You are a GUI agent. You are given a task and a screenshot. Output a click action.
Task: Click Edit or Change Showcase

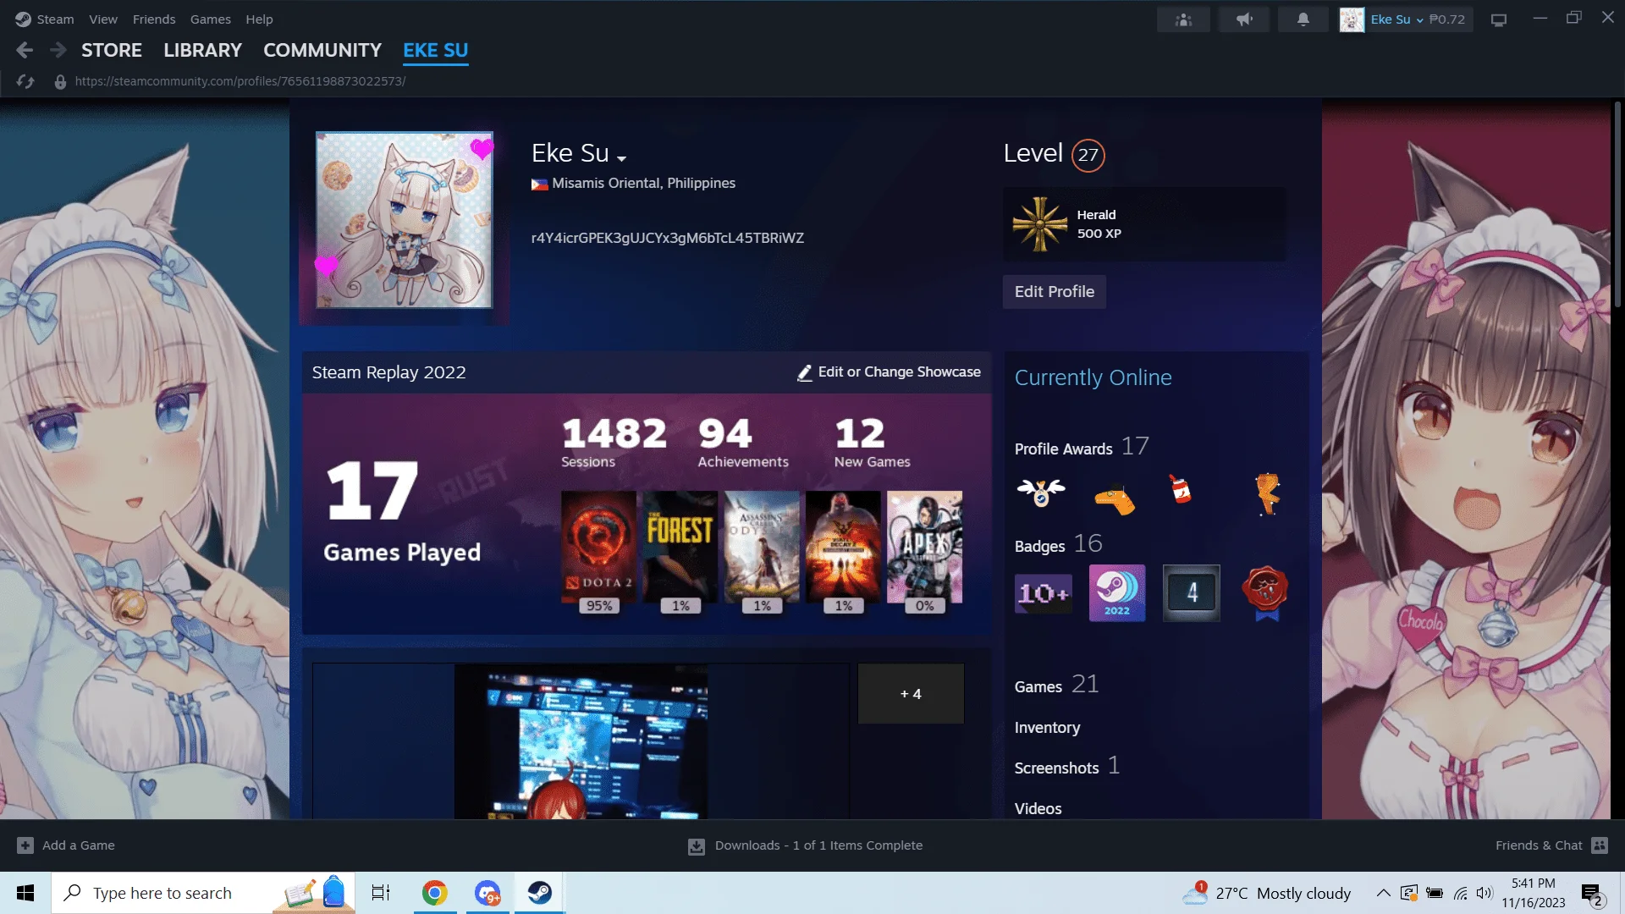[890, 372]
